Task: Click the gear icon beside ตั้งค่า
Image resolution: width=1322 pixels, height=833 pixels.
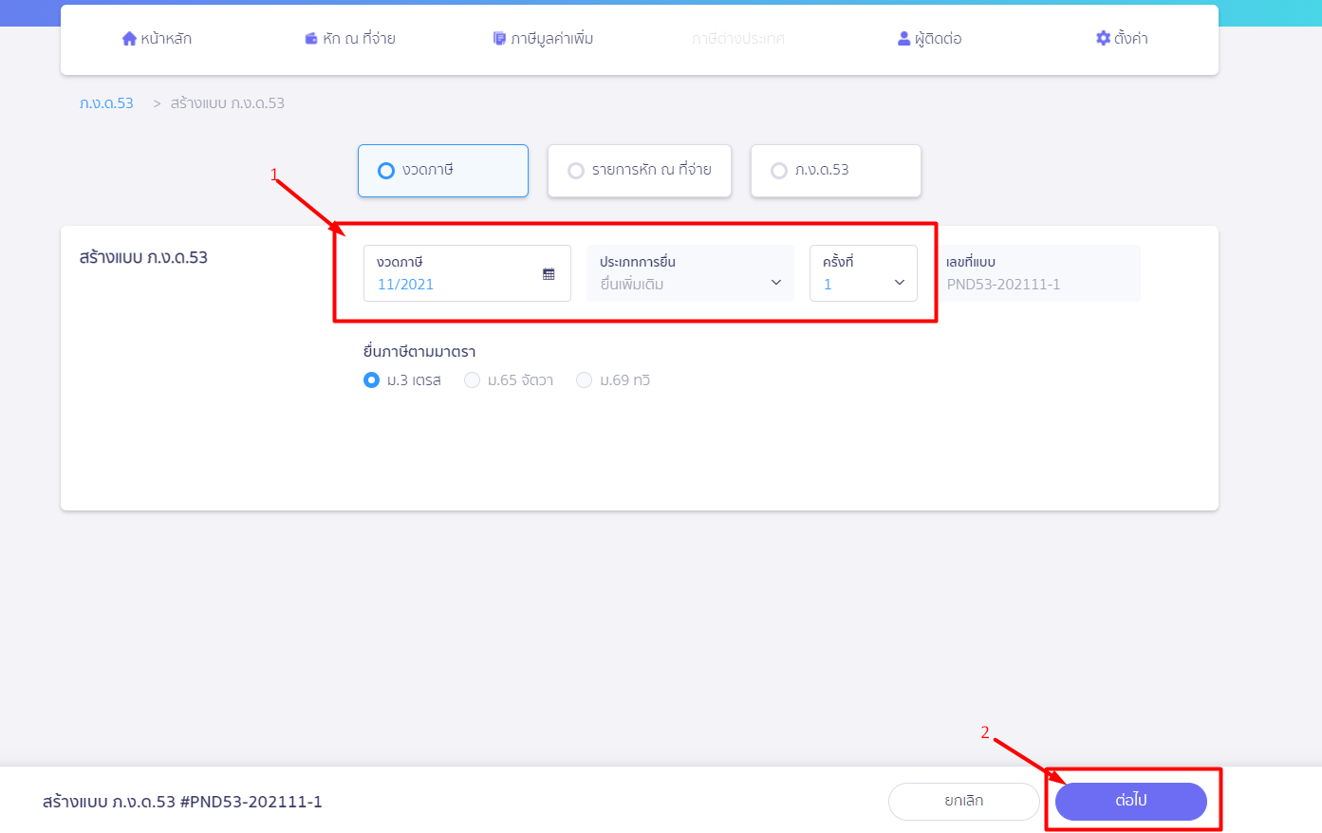Action: click(1103, 39)
